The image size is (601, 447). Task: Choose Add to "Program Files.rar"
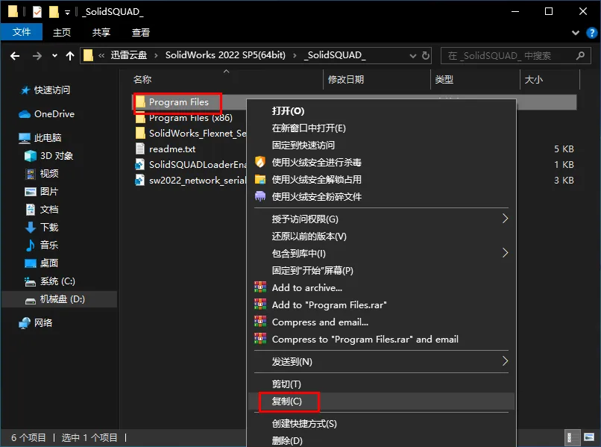(382, 305)
